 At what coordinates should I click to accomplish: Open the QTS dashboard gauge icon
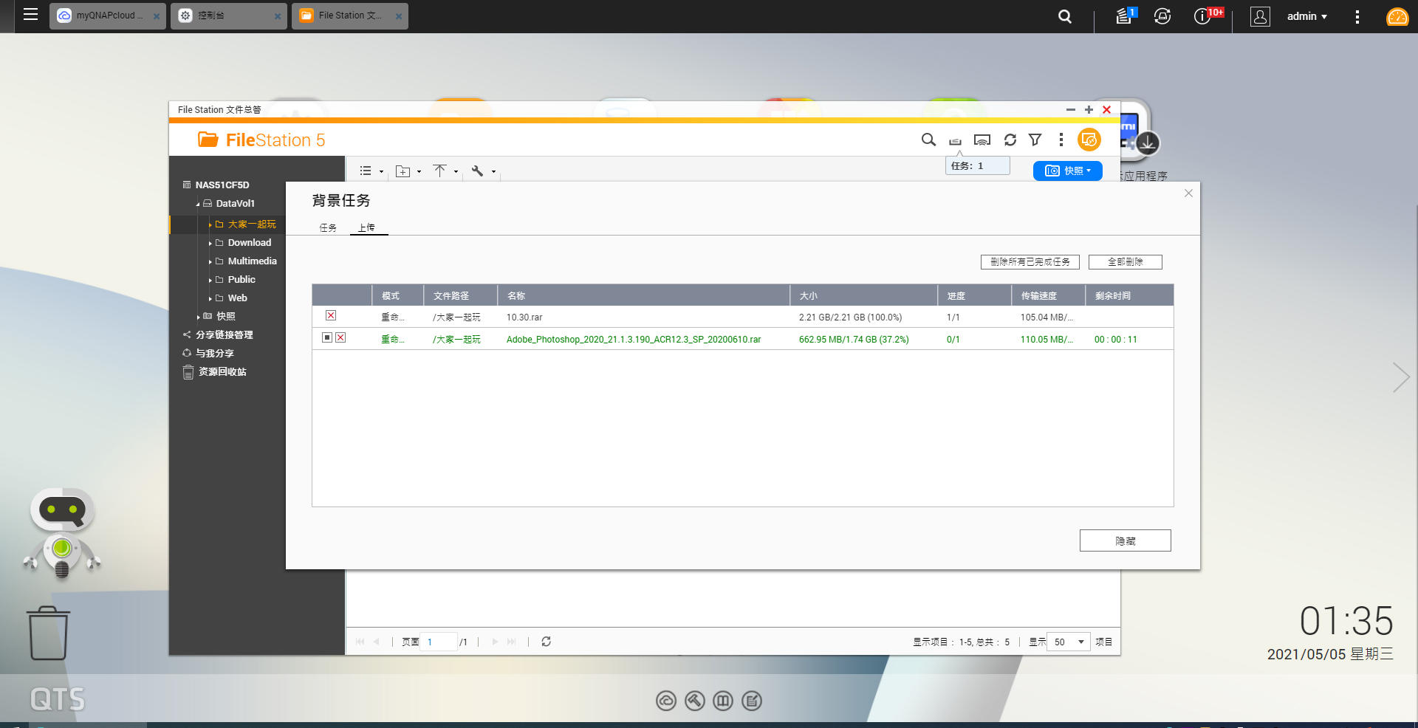coord(1397,16)
